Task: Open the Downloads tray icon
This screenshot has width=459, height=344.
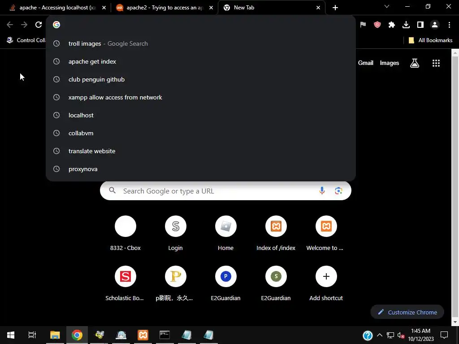Action: pyautogui.click(x=406, y=25)
